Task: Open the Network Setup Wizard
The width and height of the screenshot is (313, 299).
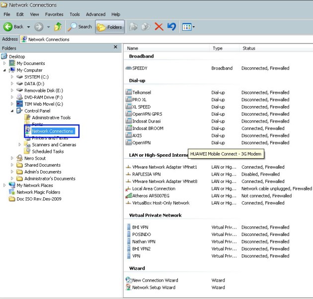Action: click(154, 287)
